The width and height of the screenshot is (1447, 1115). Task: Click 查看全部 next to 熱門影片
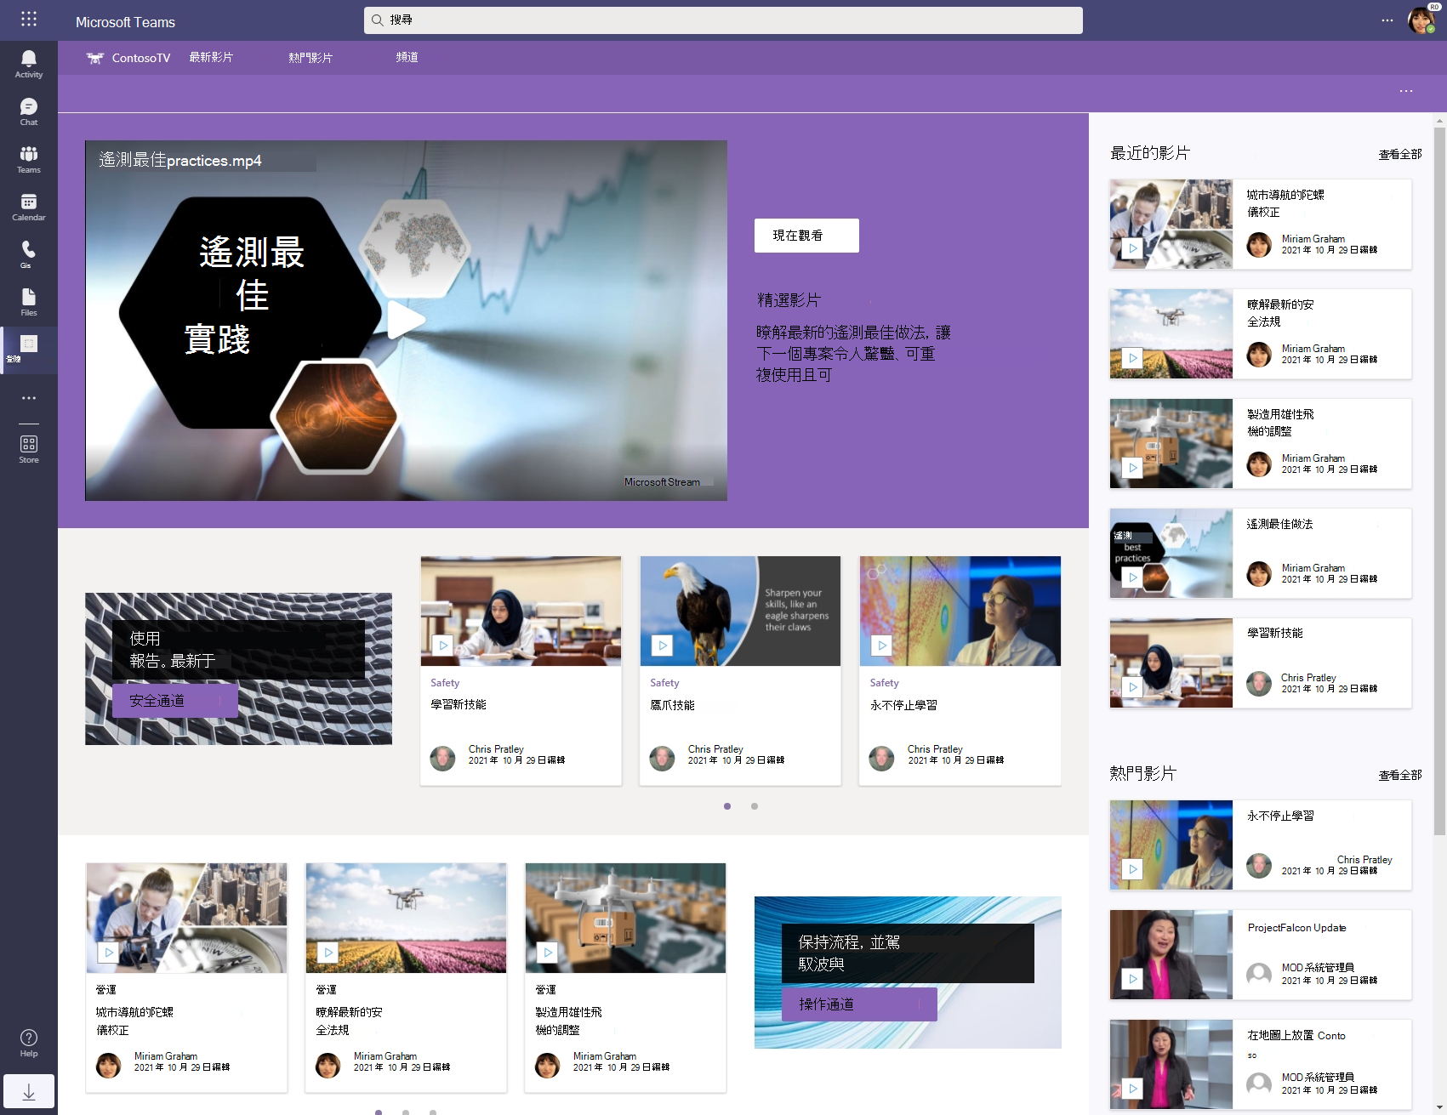point(1400,776)
